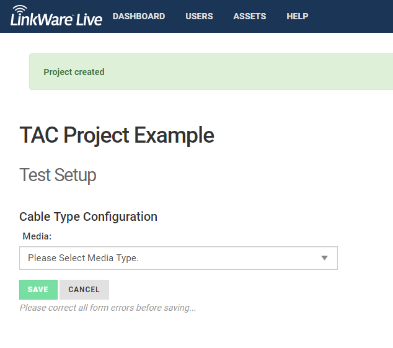
Task: Open the DASHBOARD menu item
Action: point(139,16)
